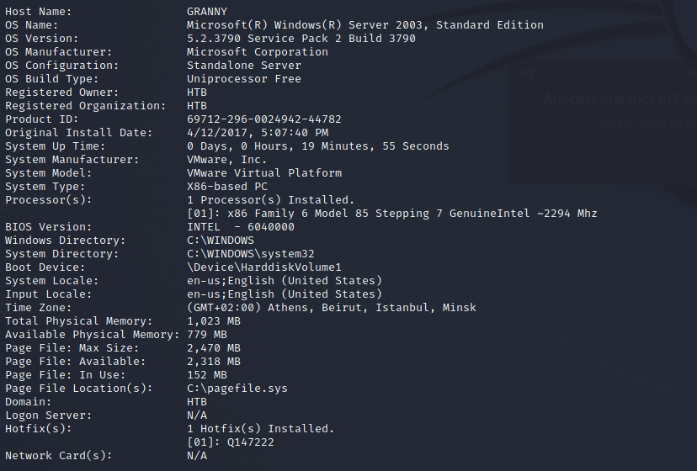Click the Boot Device HarddiskVolume1 path
Screen dimensions: 697x471
pos(263,267)
